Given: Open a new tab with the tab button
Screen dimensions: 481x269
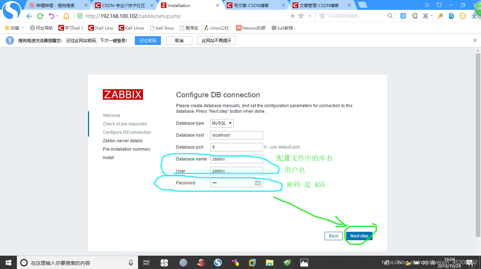Looking at the screenshot, I should (362, 5).
